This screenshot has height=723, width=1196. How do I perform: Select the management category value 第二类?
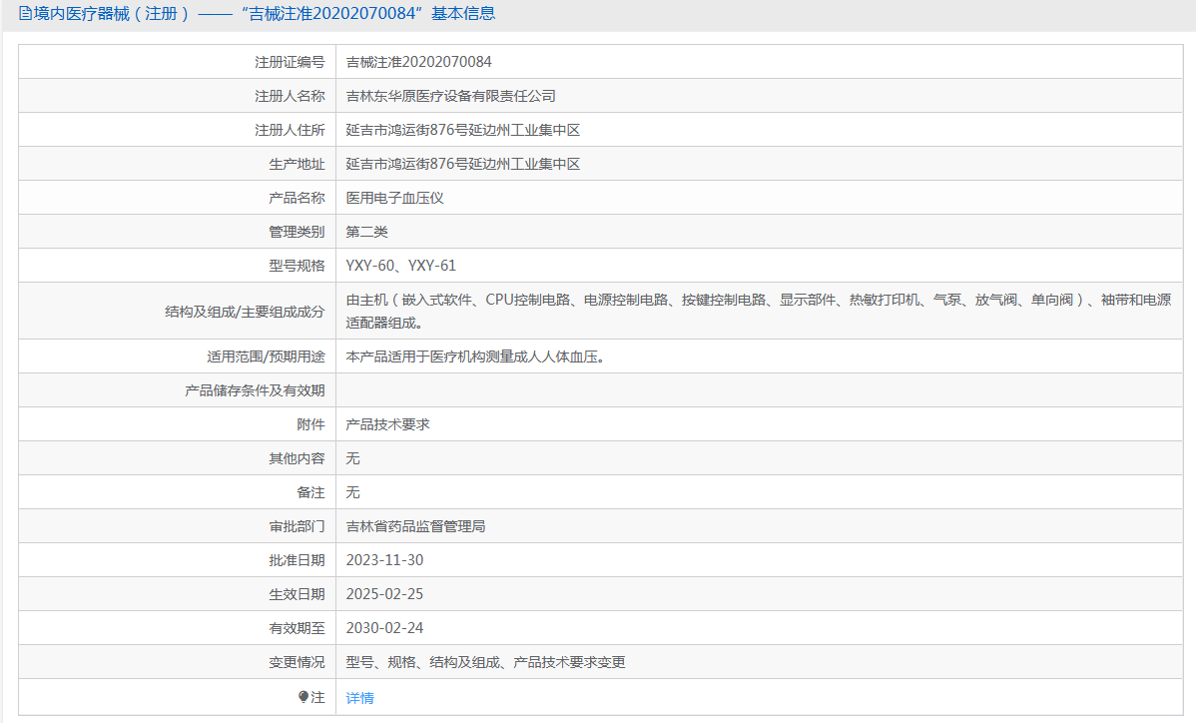tap(366, 232)
